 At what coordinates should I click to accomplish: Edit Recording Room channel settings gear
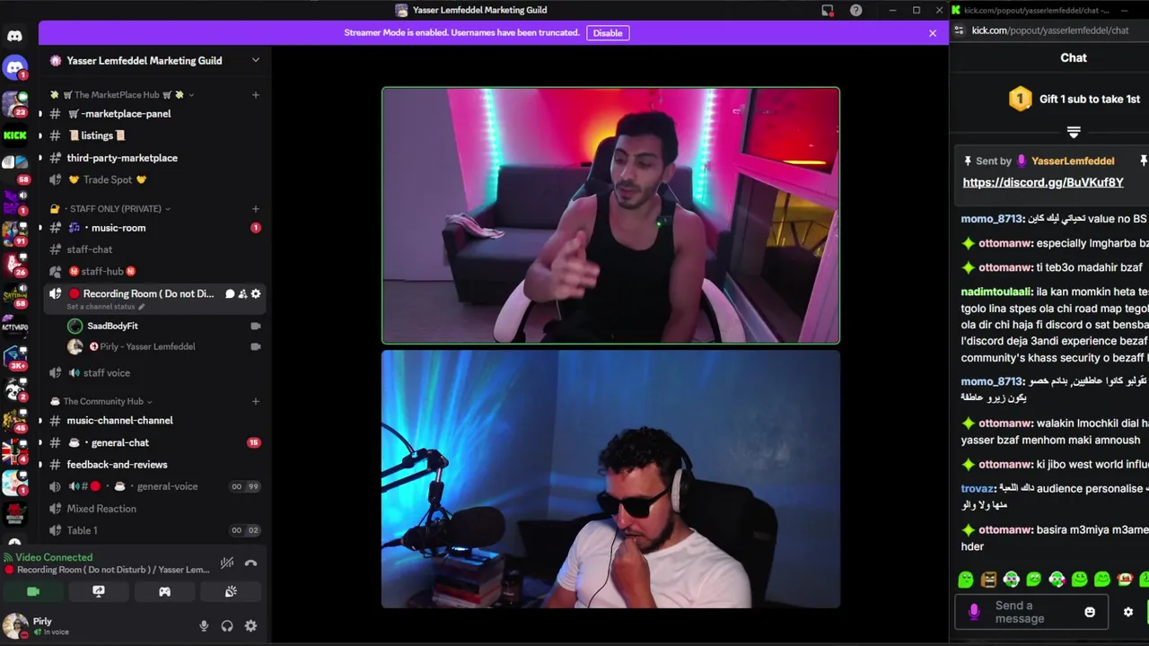[x=256, y=293]
